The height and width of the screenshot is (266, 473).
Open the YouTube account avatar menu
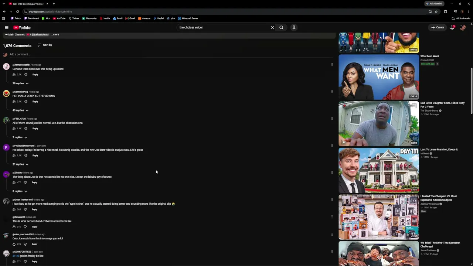463,27
